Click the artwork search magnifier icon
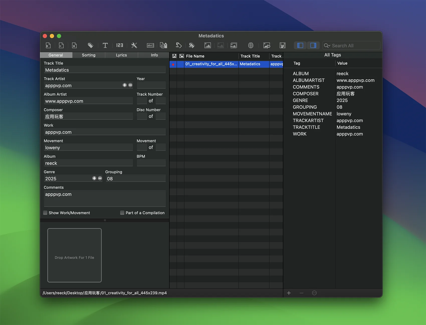The image size is (426, 325). click(x=267, y=45)
